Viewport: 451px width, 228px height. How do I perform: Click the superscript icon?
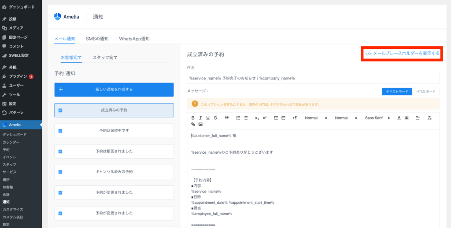264,118
